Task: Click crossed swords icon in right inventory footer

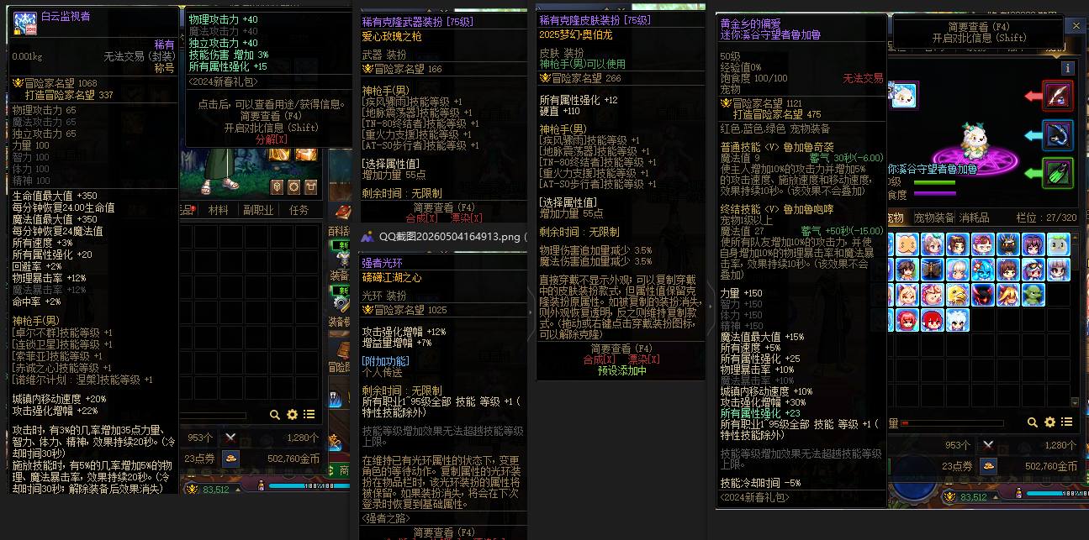Action: (988, 445)
